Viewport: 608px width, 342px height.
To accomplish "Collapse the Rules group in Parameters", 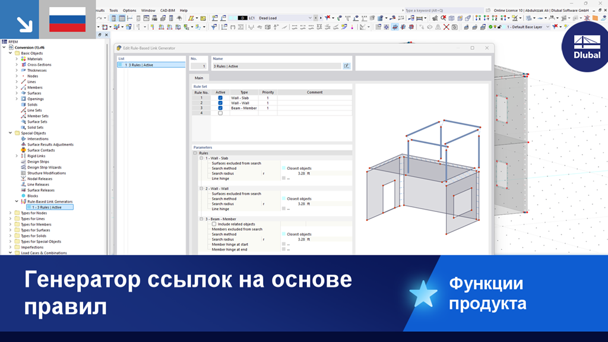I will [195, 153].
